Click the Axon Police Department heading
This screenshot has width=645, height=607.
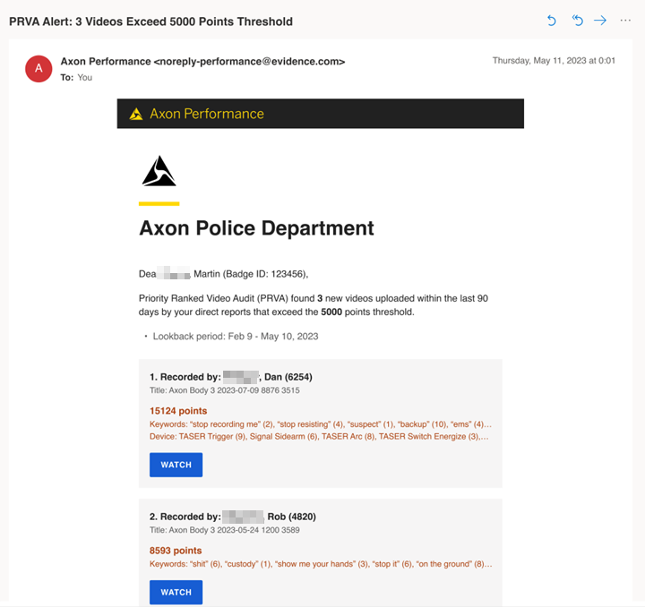256,228
